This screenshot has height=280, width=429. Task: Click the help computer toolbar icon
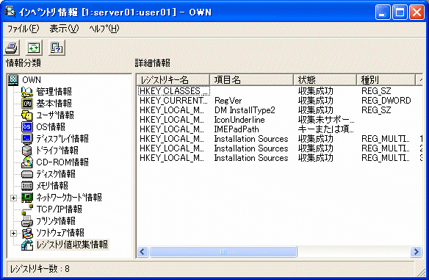tap(57, 48)
